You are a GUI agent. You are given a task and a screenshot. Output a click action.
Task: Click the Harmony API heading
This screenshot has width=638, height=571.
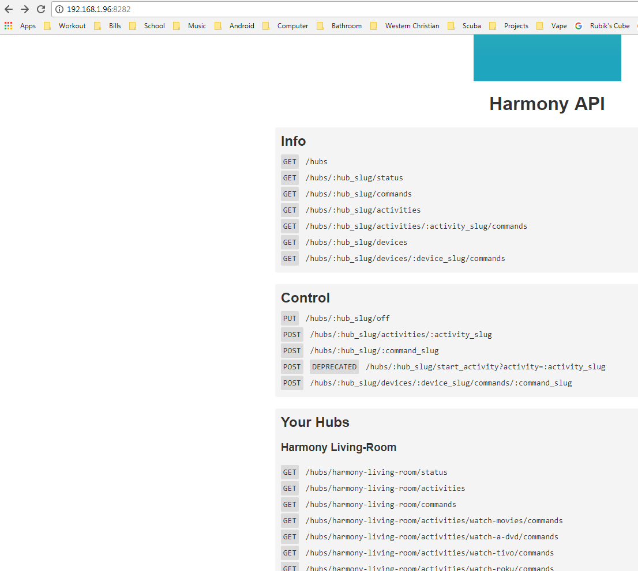(x=547, y=104)
